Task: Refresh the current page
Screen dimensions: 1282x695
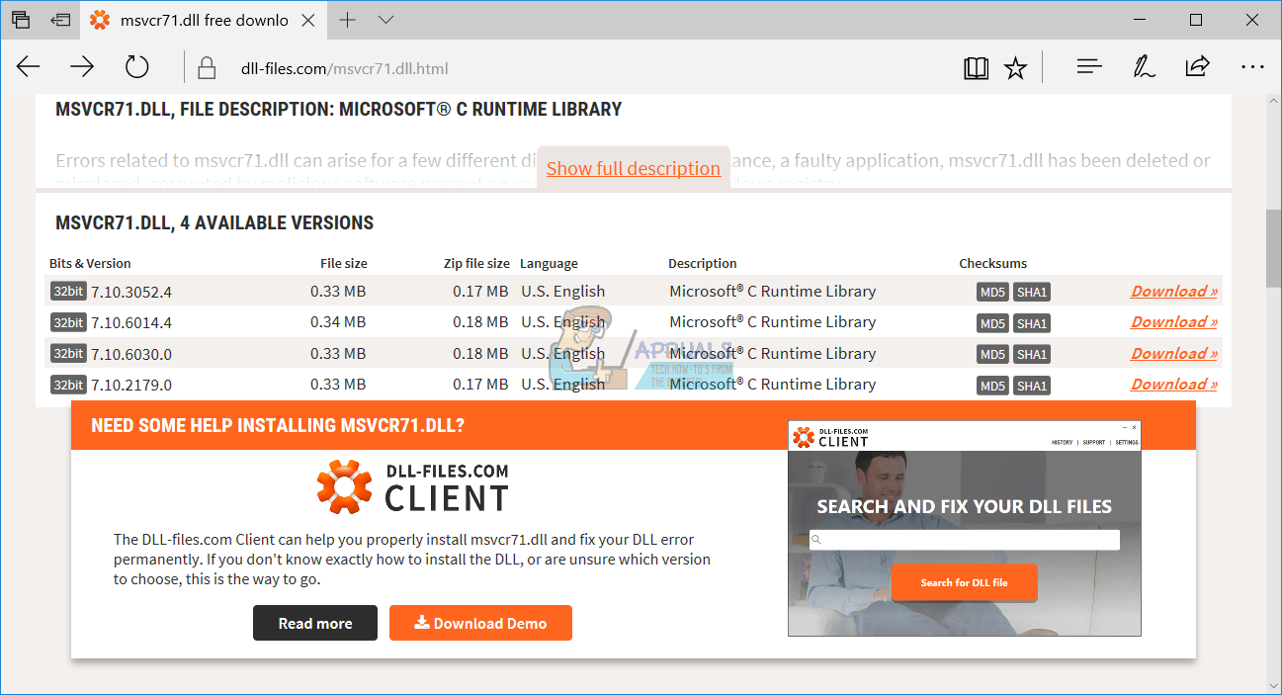Action: (136, 67)
